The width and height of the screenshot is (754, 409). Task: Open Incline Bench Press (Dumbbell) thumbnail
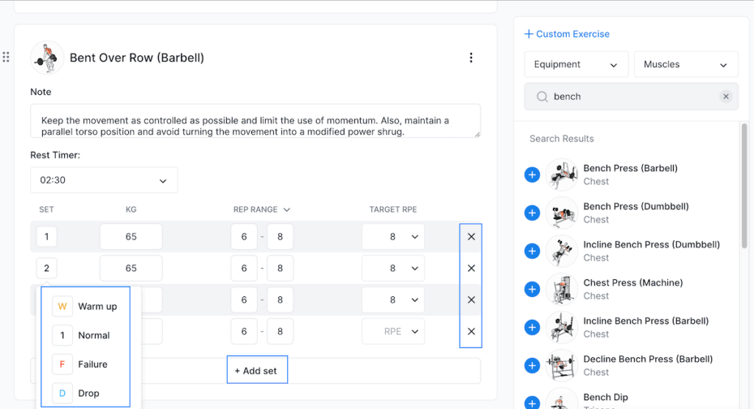562,251
